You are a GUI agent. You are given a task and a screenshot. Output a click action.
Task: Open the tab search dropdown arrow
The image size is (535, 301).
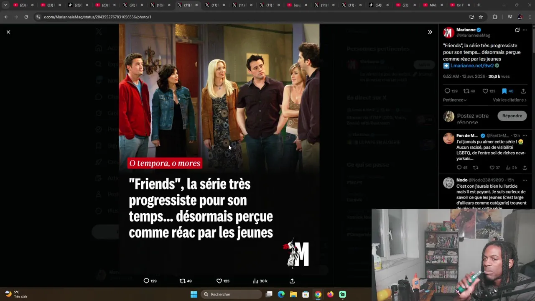point(5,5)
